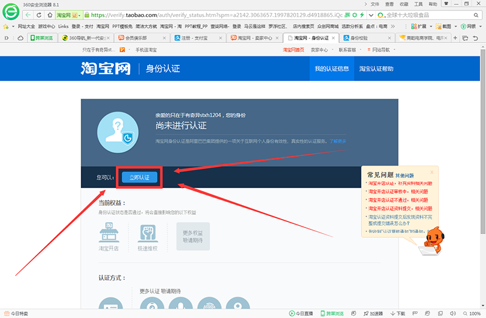Open the dropdown next to 截图
Image resolution: width=486 pixels, height=318 pixels.
point(456,26)
